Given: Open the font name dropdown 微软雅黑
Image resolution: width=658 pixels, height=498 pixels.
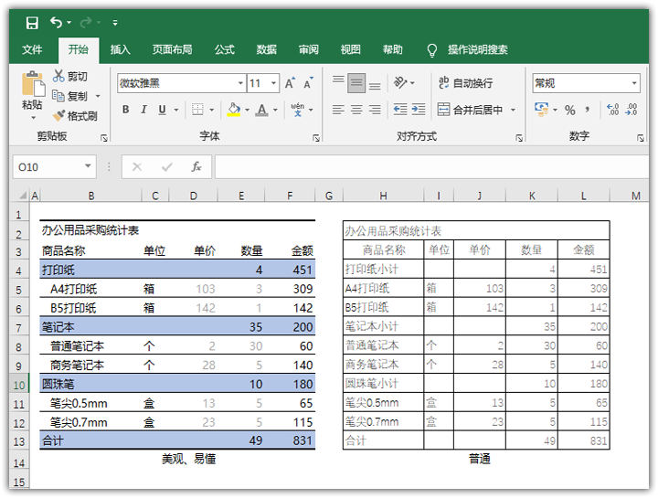Looking at the screenshot, I should click(x=240, y=83).
